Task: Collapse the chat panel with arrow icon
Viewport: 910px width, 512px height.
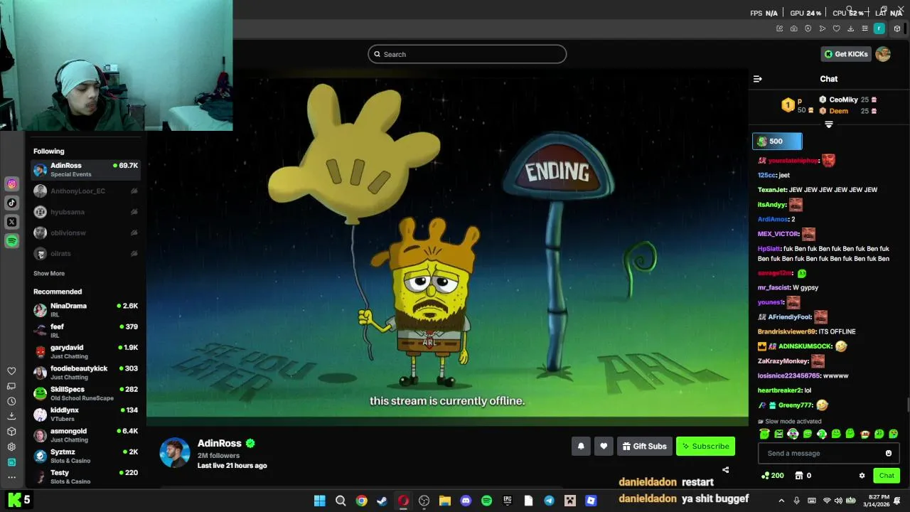Action: point(758,79)
